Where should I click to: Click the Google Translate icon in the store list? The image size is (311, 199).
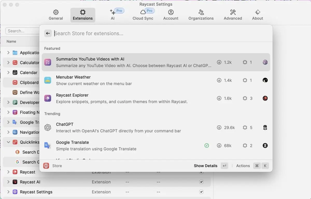point(48,146)
